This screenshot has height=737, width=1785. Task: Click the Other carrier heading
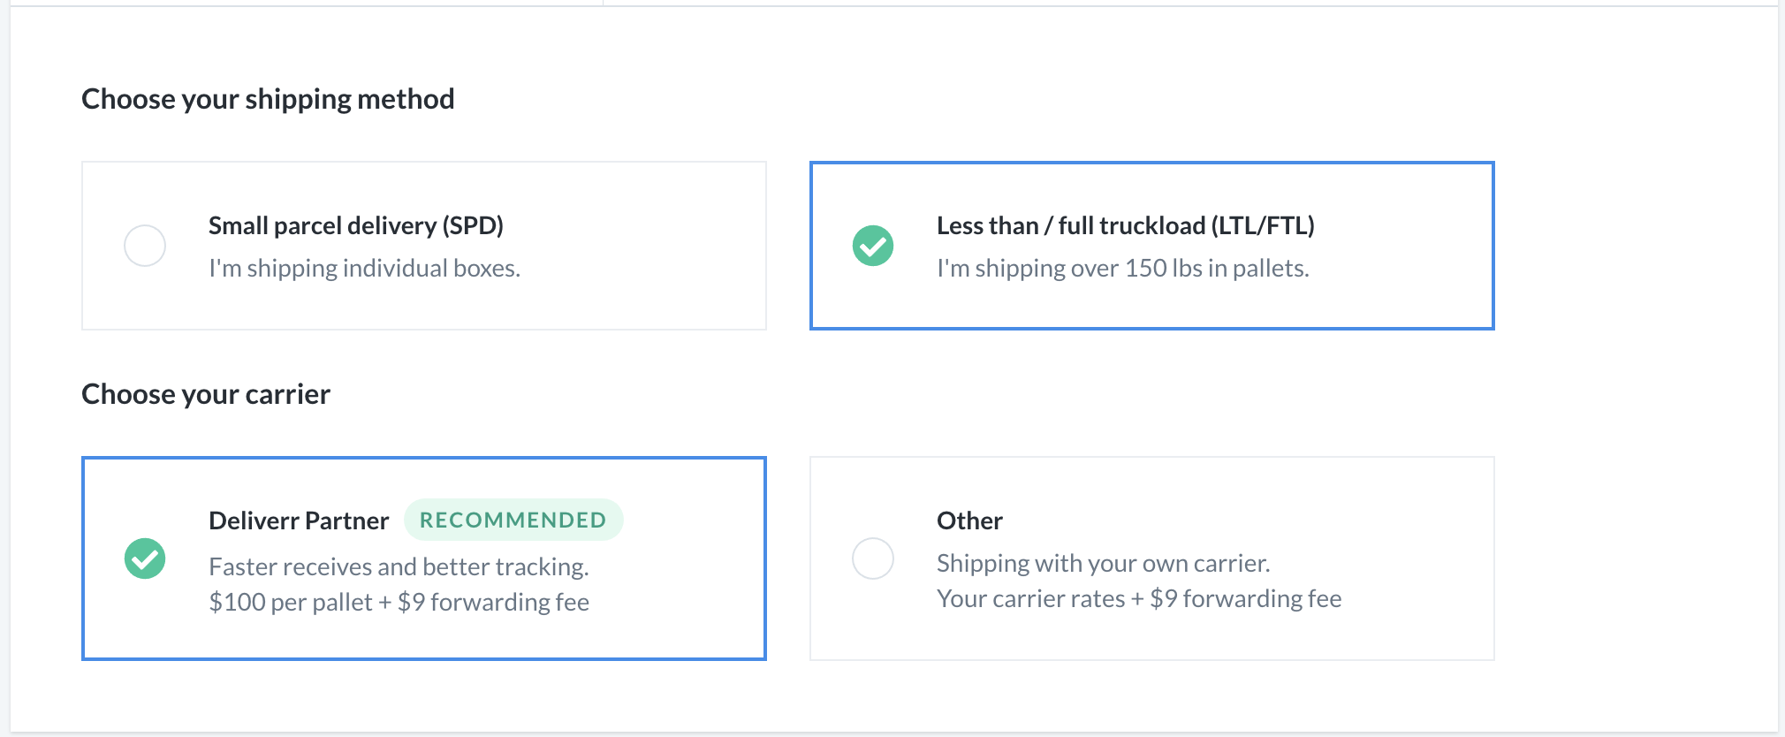(x=969, y=520)
